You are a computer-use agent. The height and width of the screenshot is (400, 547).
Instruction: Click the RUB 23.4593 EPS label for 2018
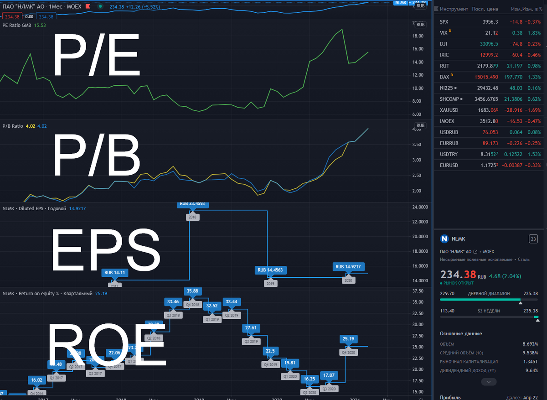pos(193,205)
